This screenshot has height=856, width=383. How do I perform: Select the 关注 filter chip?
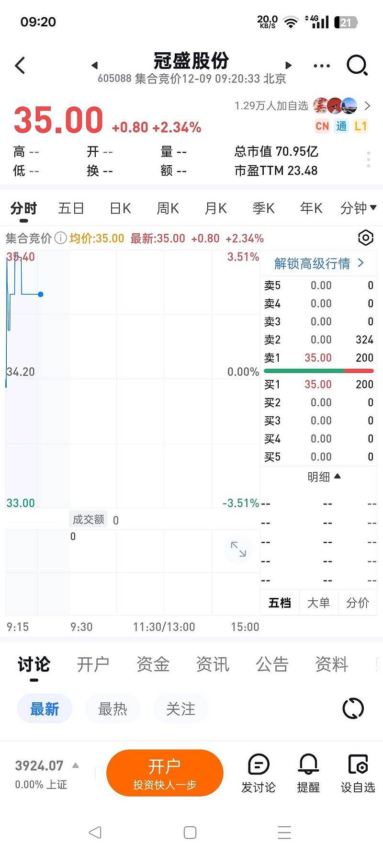click(180, 708)
